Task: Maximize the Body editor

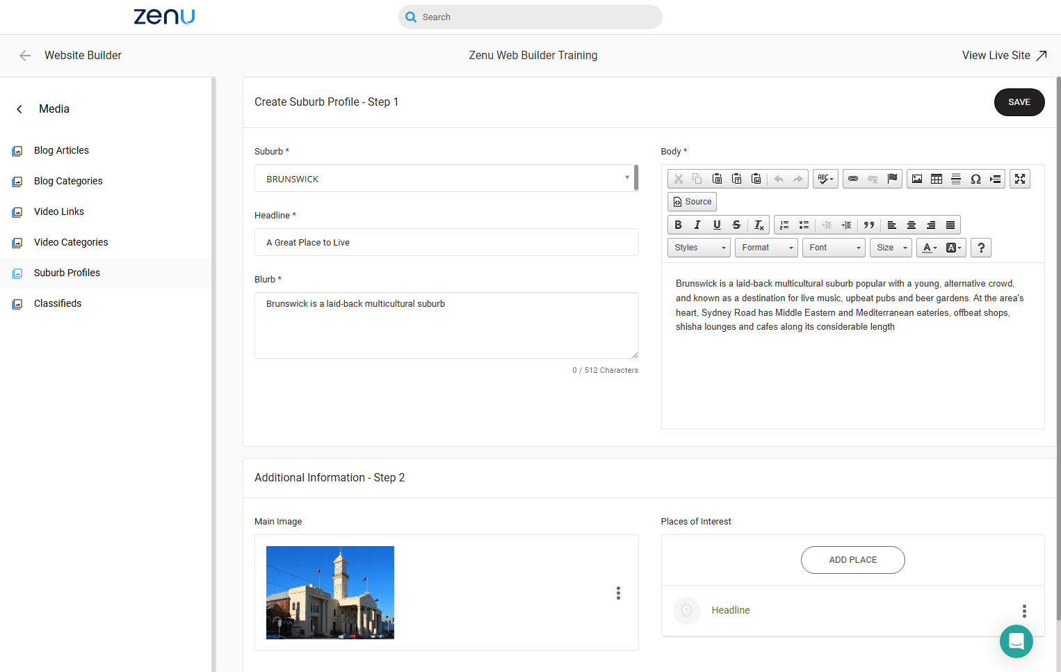Action: click(1020, 179)
